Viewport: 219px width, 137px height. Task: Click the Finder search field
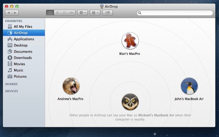tap(175, 13)
